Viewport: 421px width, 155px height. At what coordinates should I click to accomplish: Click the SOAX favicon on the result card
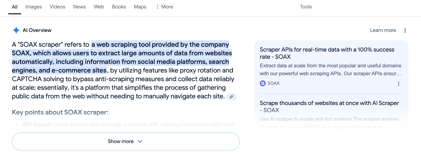pos(262,83)
